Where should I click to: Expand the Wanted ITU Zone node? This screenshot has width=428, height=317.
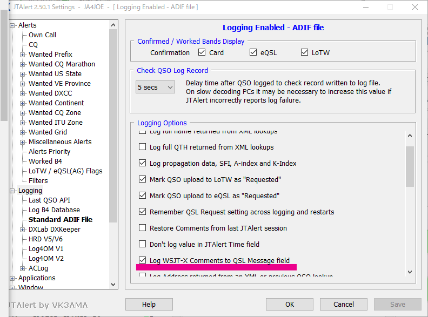click(x=22, y=123)
